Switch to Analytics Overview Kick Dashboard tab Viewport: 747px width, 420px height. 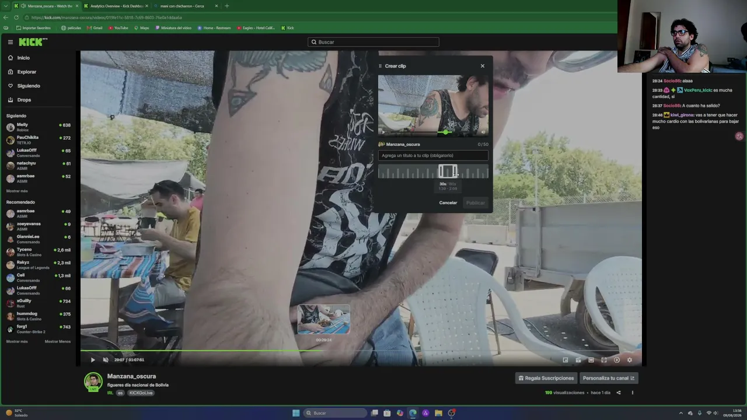[116, 6]
